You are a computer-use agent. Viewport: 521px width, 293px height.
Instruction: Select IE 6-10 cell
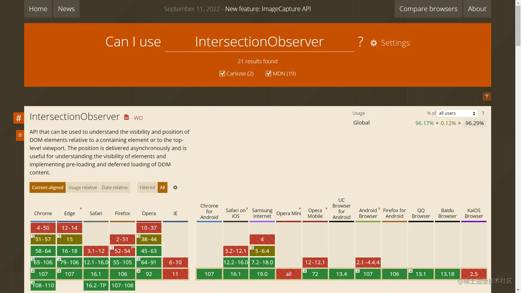(x=175, y=262)
